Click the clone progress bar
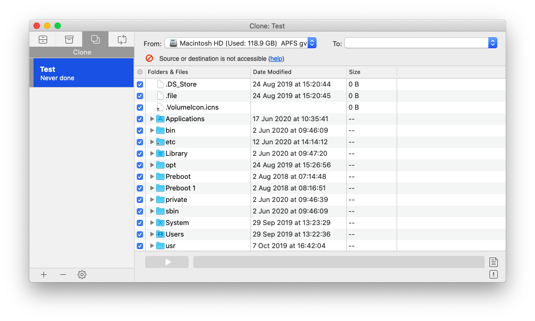The height and width of the screenshot is (321, 535). pos(339,262)
